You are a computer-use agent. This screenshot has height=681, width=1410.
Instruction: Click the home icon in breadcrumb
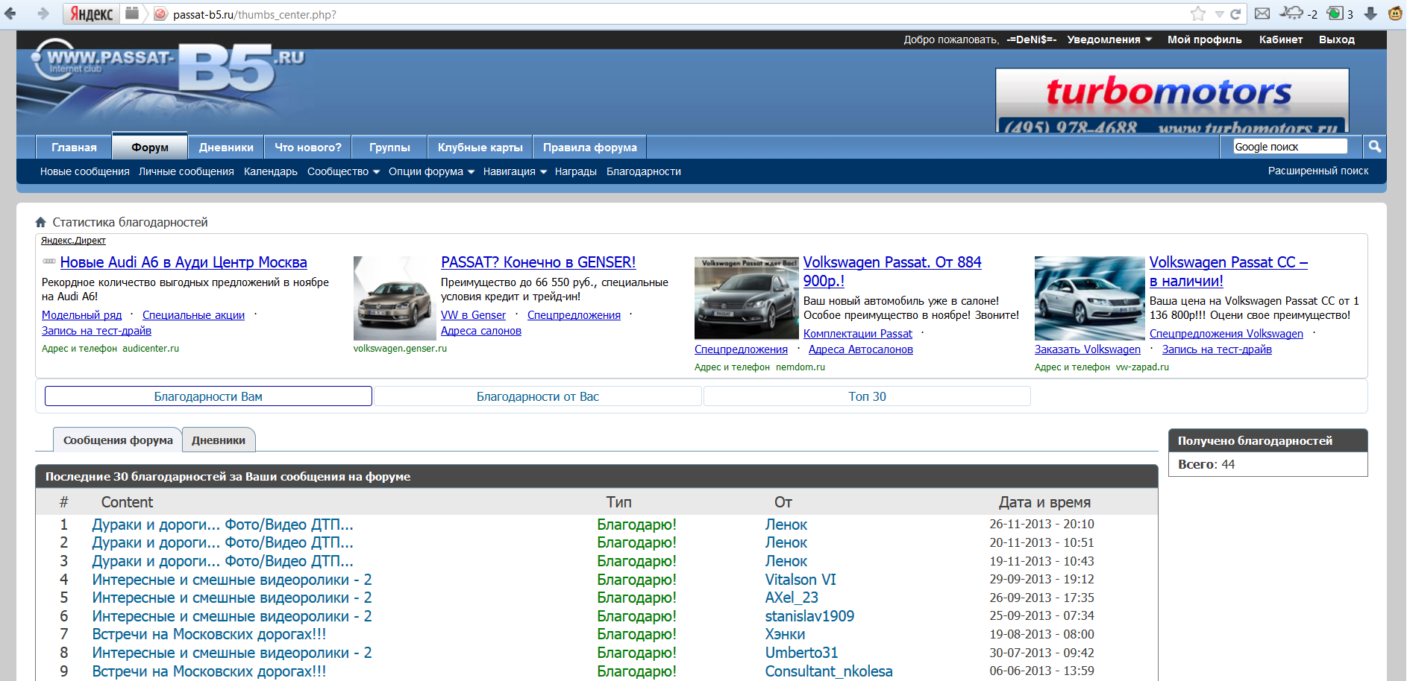coord(41,222)
